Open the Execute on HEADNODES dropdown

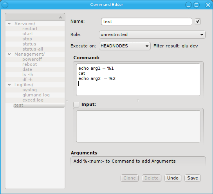tap(125, 46)
